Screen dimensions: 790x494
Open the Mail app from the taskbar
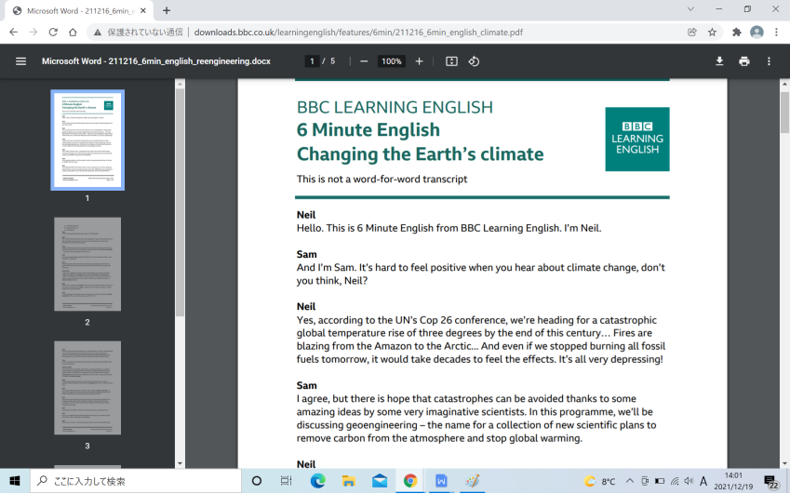[380, 481]
